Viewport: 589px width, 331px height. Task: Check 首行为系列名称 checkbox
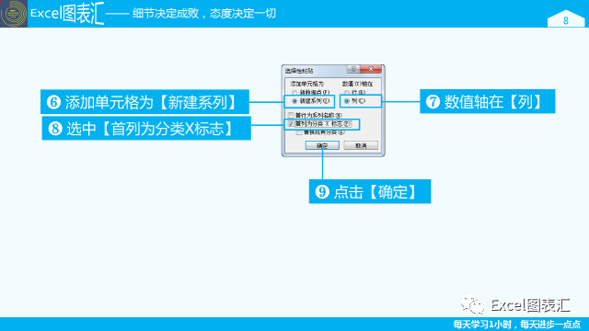coord(291,115)
